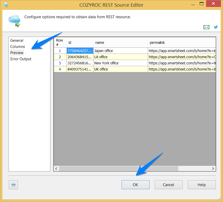Open the Twitter bird icon

point(216,27)
